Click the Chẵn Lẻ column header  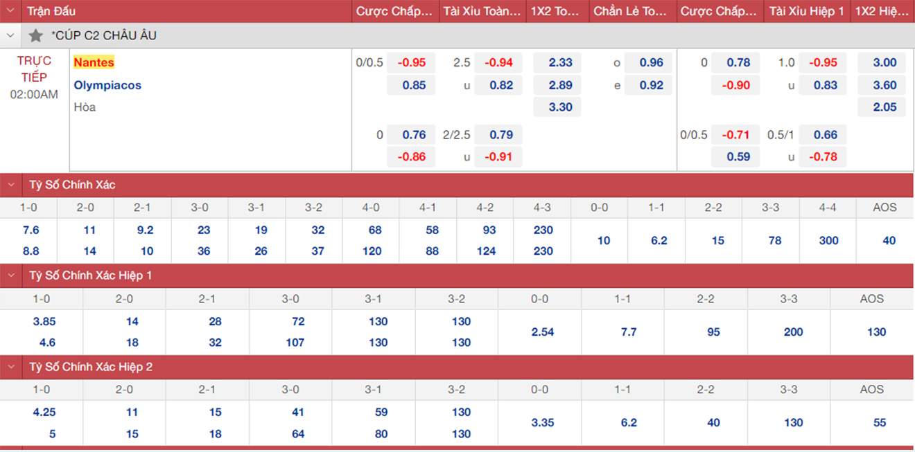[x=629, y=11]
